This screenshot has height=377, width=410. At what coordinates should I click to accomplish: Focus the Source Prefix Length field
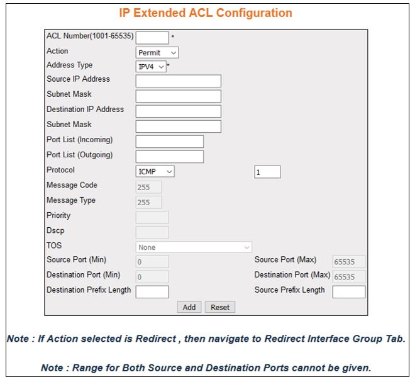349,292
